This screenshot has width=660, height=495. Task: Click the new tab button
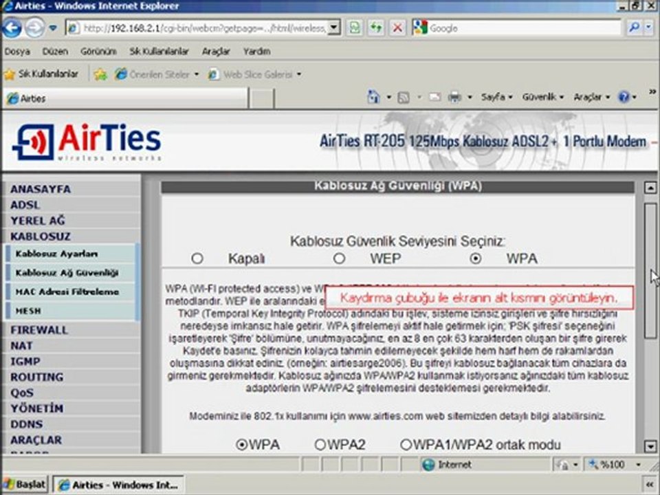[262, 98]
